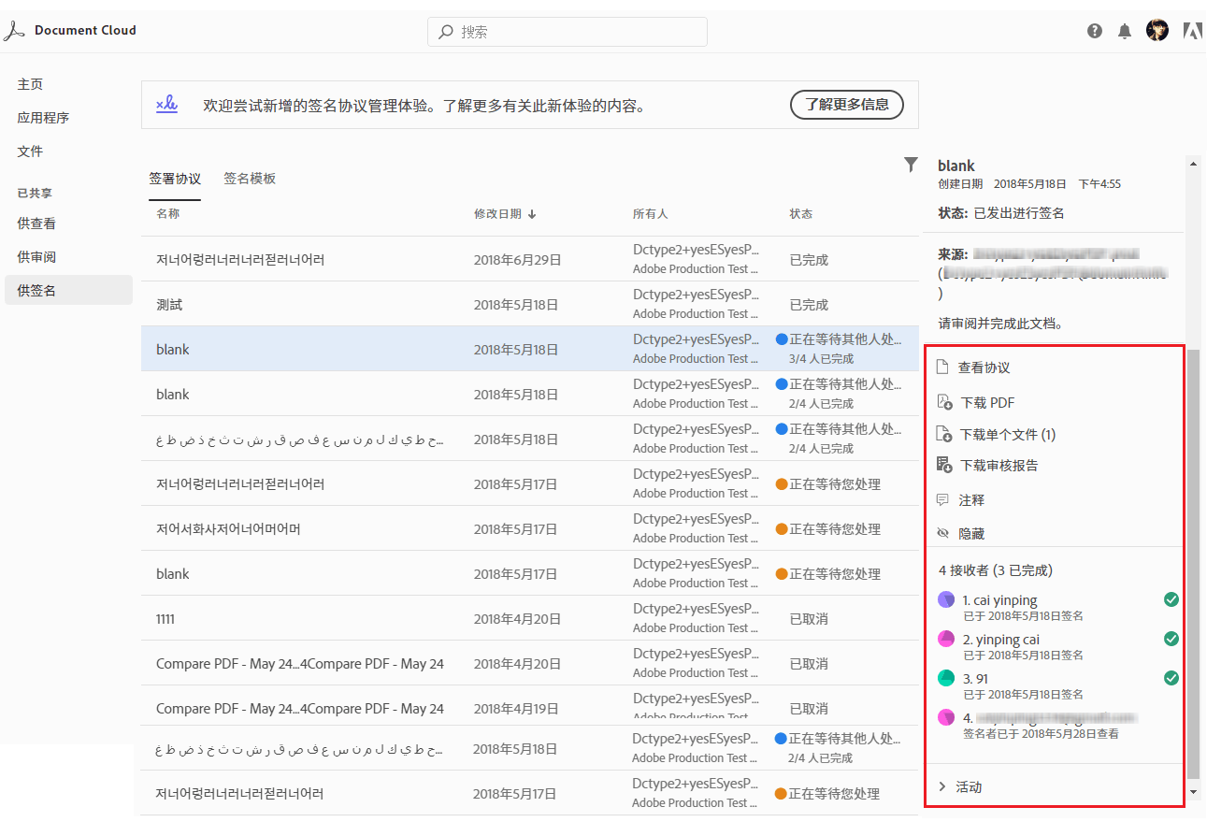
Task: Click the Adobe logo at top right
Action: pos(1192,31)
